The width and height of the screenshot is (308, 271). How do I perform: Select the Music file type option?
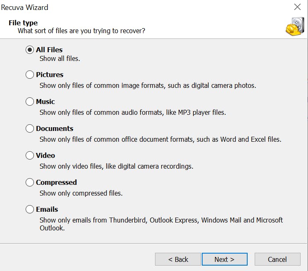[30, 102]
